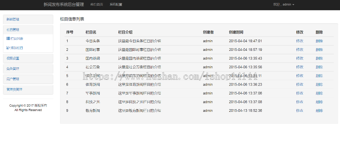The height and width of the screenshot is (151, 340).
Task: Click the description 这里是体育新闻栏目的介绍
Action: [139, 84]
